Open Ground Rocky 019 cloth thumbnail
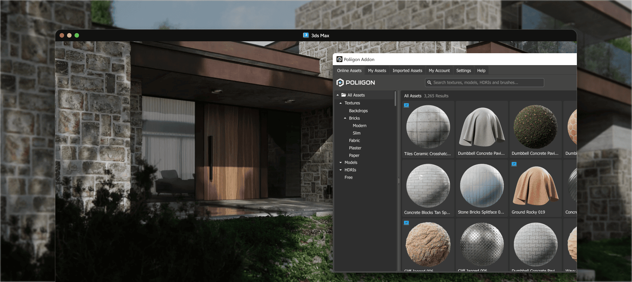632x282 pixels. click(535, 186)
